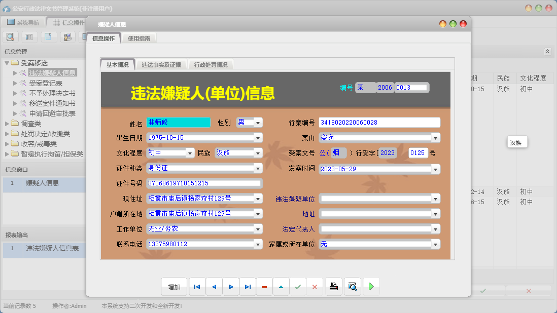This screenshot has height=313, width=557.
Task: Switch to the 违法事实及证据 tab
Action: coord(161,65)
